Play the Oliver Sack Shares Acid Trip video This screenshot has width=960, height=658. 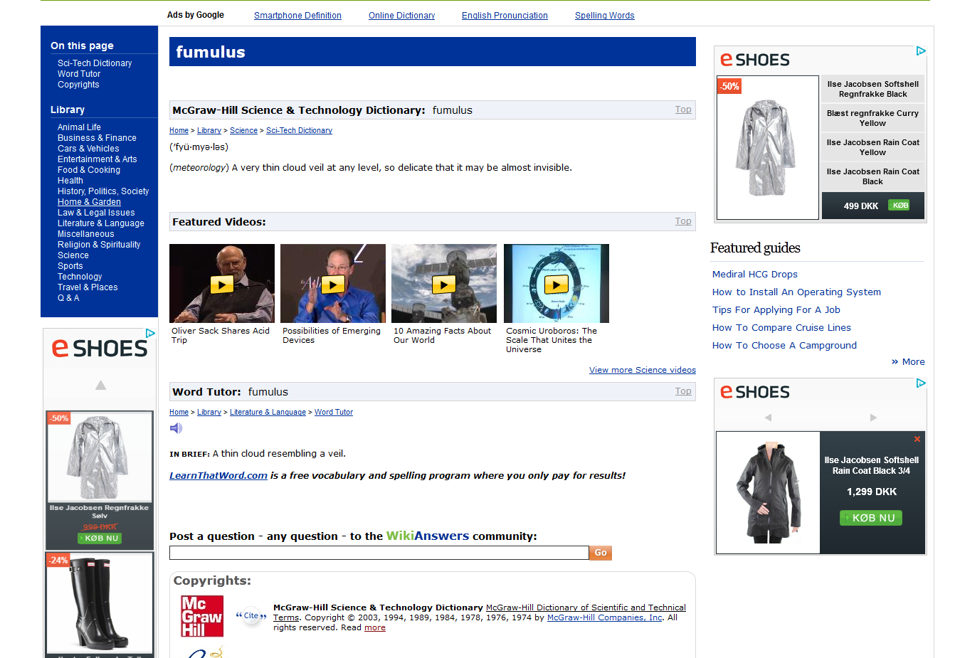point(222,285)
